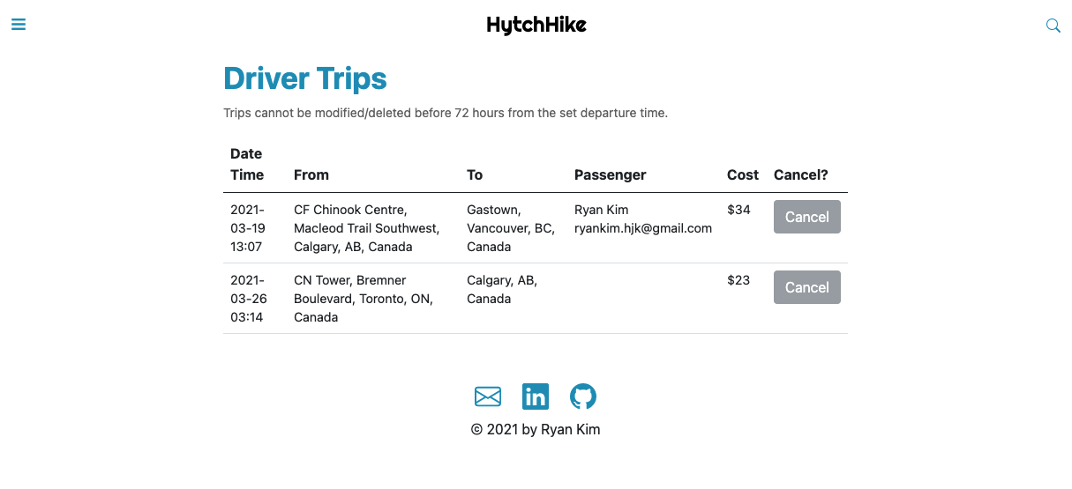Open the email envelope icon in footer

pos(488,396)
